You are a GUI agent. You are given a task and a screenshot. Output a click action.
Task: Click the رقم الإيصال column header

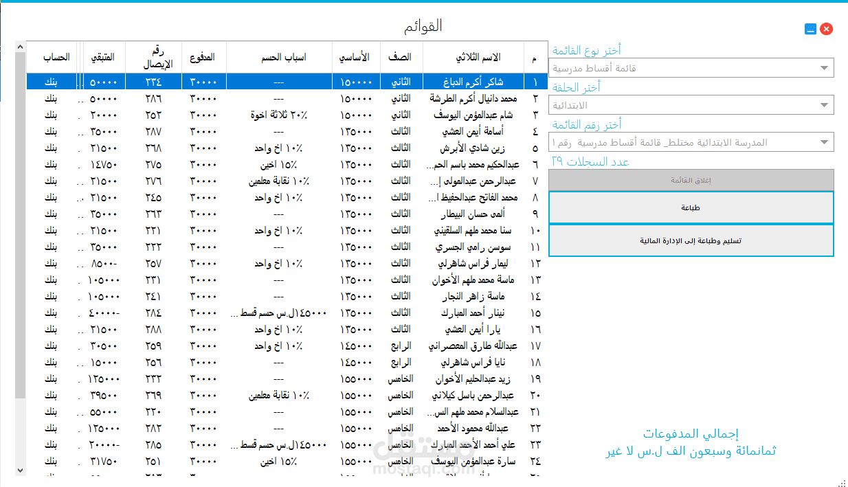(x=153, y=57)
